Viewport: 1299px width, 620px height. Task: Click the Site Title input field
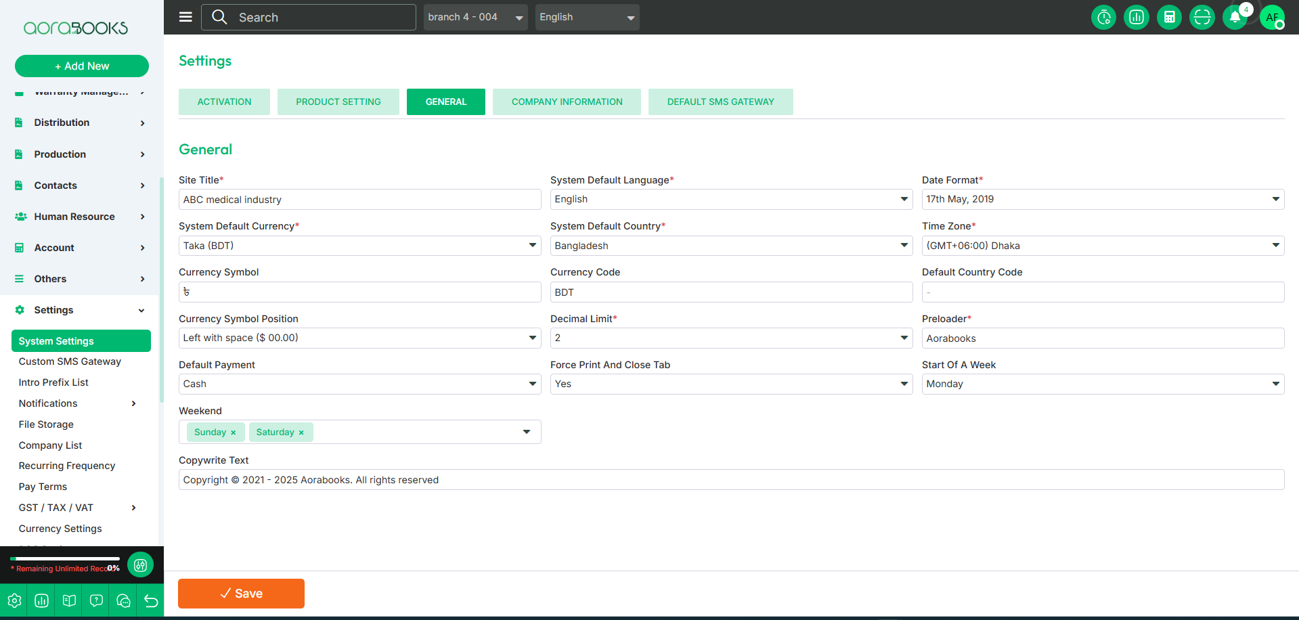(359, 200)
